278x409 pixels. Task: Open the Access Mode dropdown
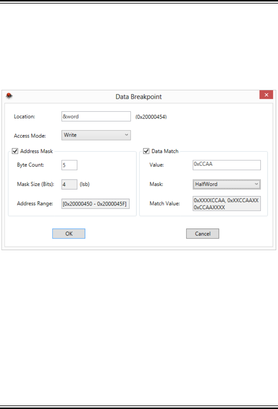pyautogui.click(x=96, y=135)
